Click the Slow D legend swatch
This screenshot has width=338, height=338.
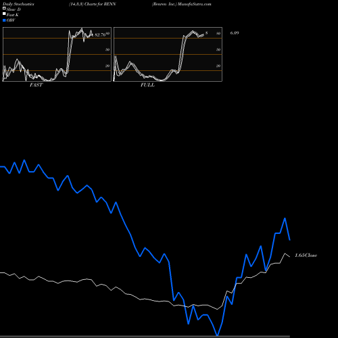coord(4,8)
